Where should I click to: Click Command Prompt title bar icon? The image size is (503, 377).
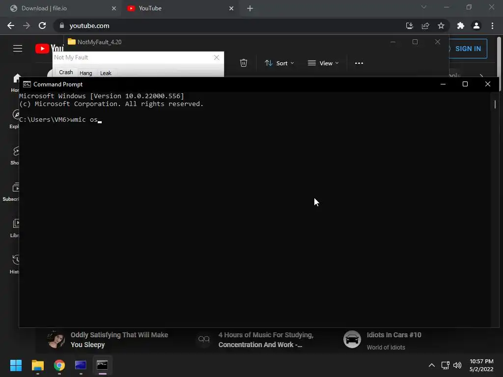pos(27,84)
